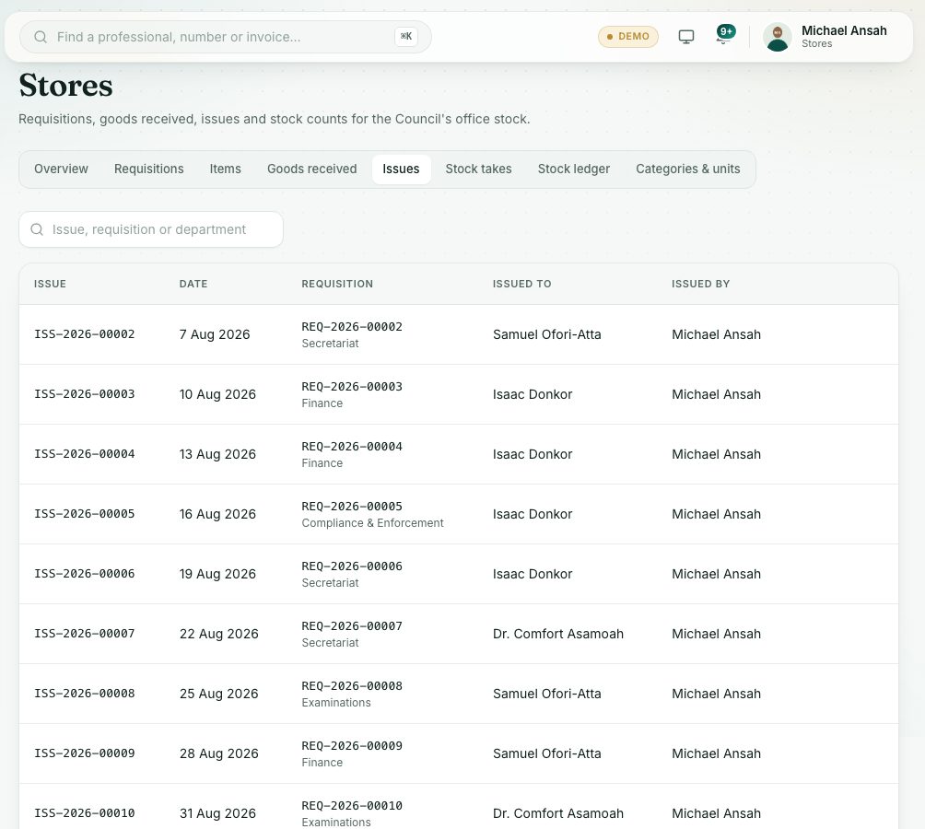The height and width of the screenshot is (829, 925).
Task: Open notifications with the 9+ badge
Action: pos(724,34)
